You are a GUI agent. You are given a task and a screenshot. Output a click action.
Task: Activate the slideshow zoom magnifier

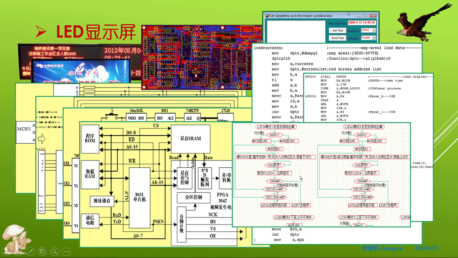(x=54, y=251)
